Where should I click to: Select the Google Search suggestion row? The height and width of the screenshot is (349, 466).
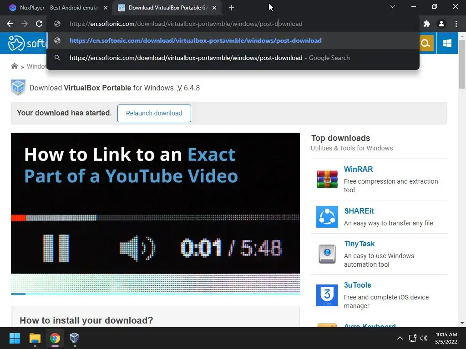tap(233, 58)
